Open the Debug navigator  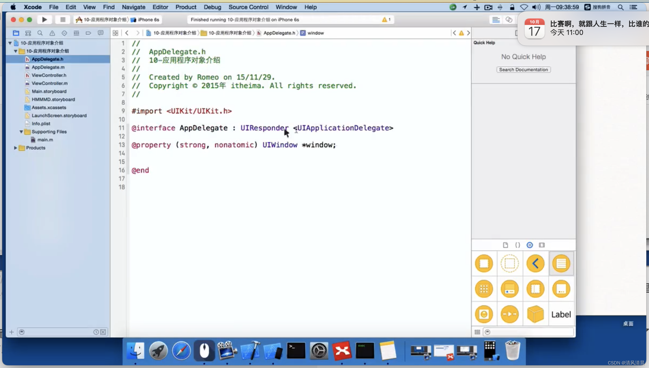coord(76,33)
